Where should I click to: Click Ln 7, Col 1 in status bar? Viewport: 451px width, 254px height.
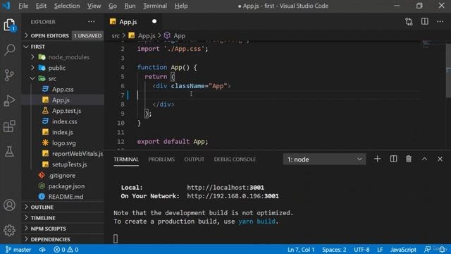pos(301,249)
